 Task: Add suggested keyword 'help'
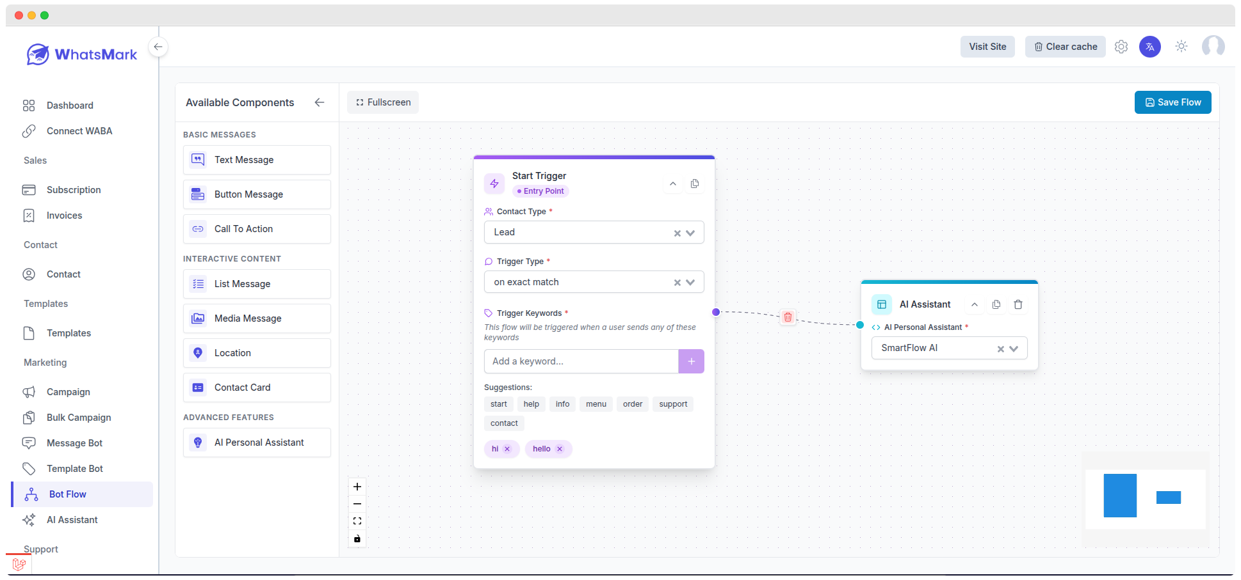point(531,404)
